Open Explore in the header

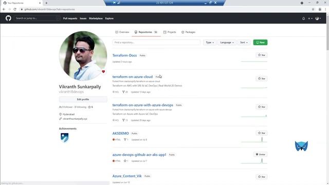click(109, 18)
